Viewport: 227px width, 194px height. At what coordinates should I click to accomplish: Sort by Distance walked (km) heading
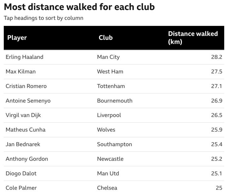pos(193,38)
